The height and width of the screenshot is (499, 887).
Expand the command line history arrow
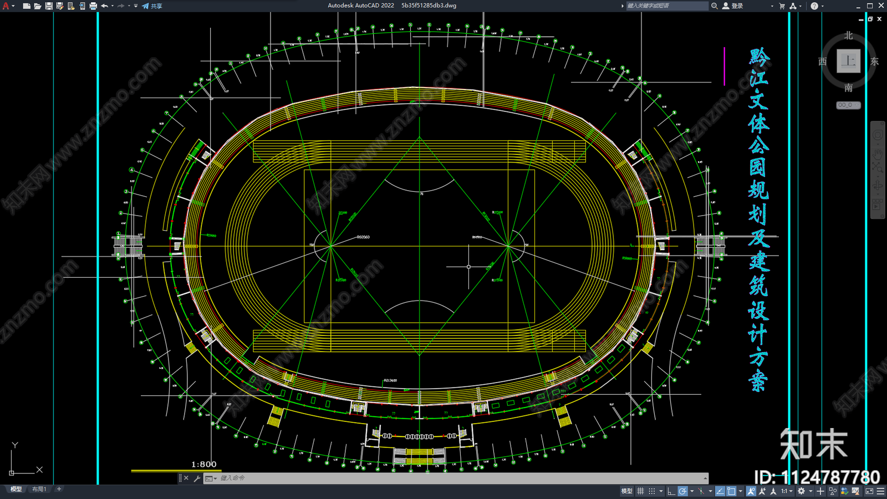click(705, 478)
